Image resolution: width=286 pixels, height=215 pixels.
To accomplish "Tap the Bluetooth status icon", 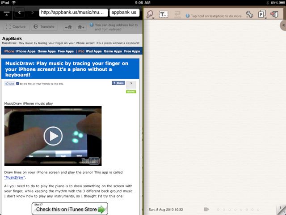I will [x=268, y=3].
